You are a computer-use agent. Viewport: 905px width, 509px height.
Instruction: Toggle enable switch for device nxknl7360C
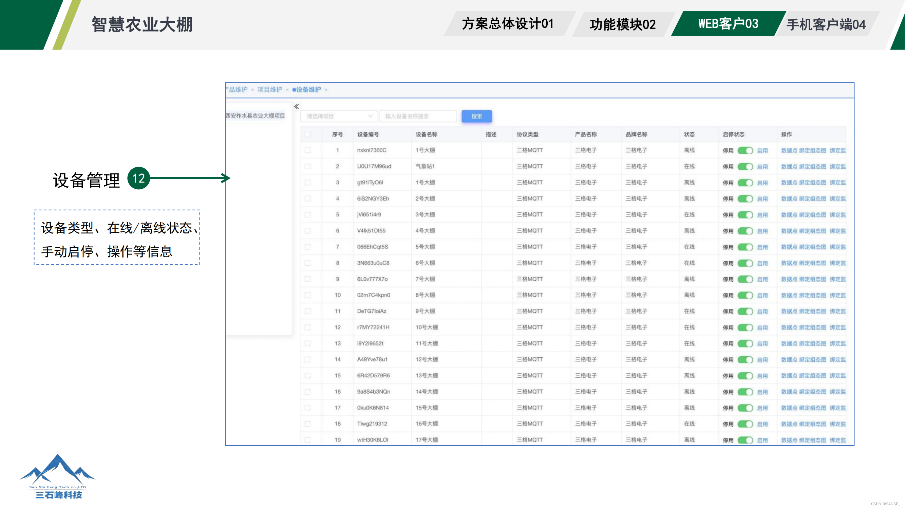tap(745, 151)
